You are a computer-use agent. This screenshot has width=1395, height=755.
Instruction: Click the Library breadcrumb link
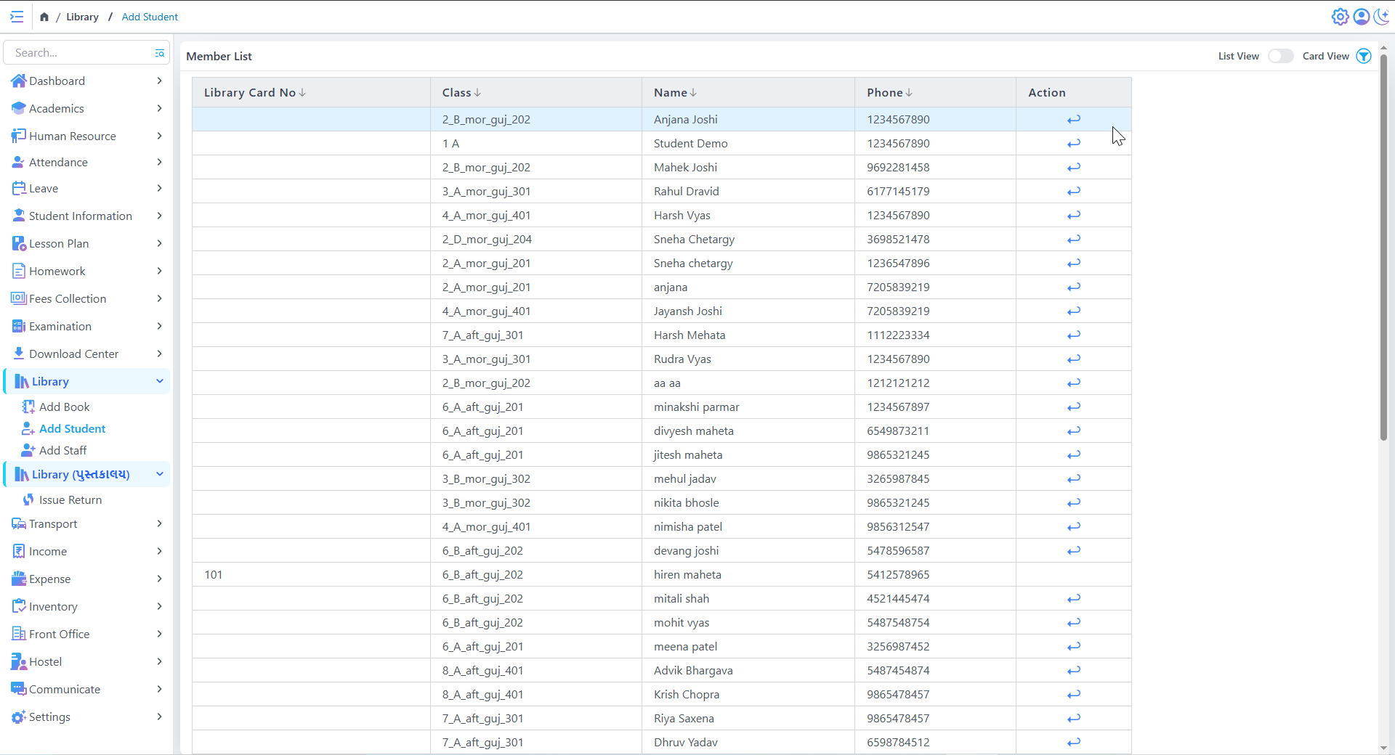tap(82, 17)
